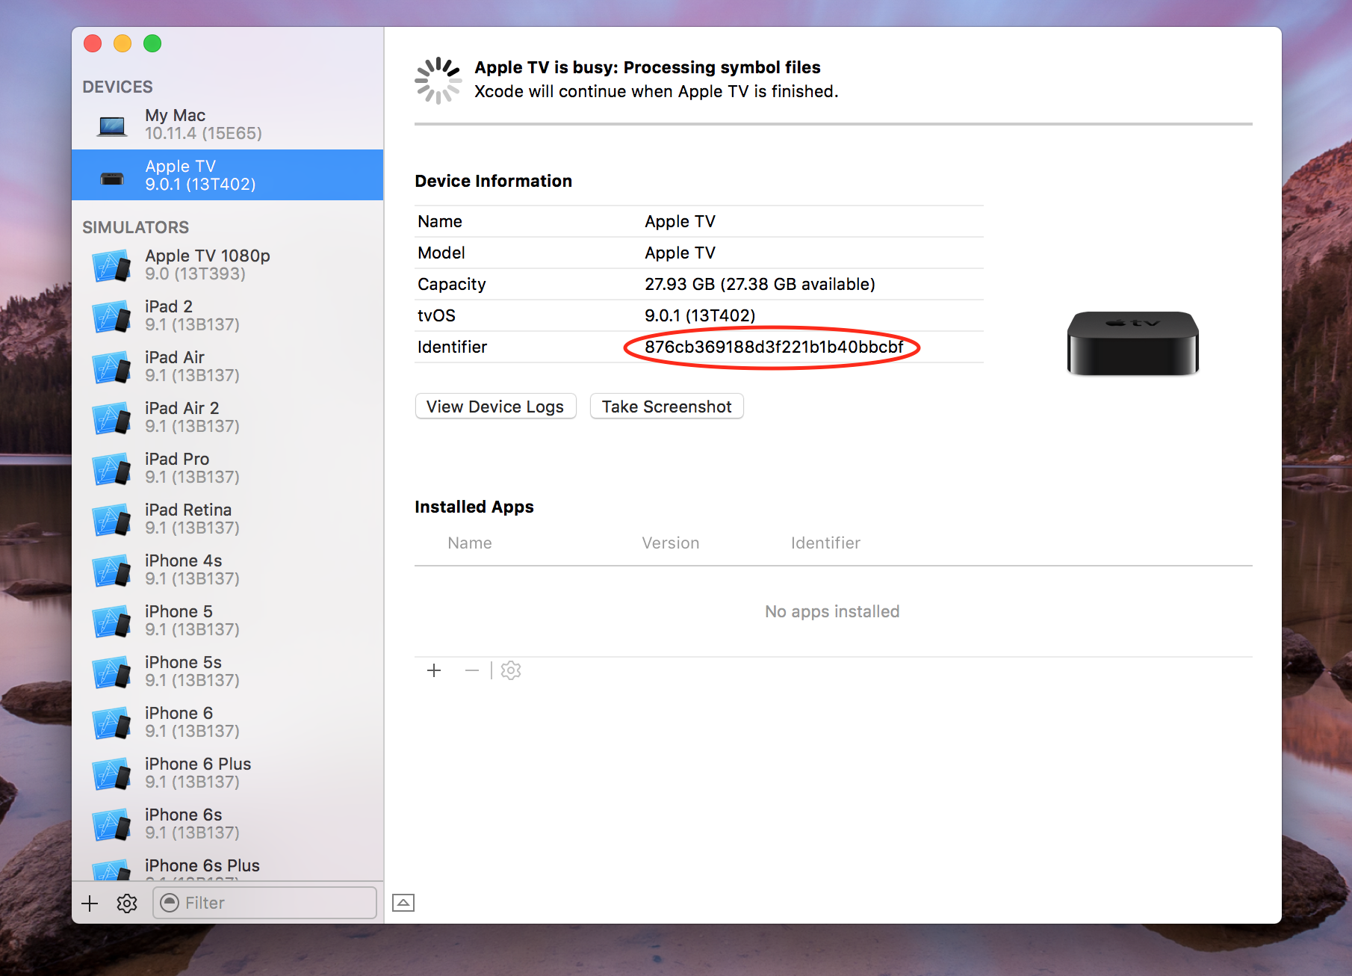Click the iPad 2 simulator icon
The image size is (1352, 976).
[x=112, y=316]
